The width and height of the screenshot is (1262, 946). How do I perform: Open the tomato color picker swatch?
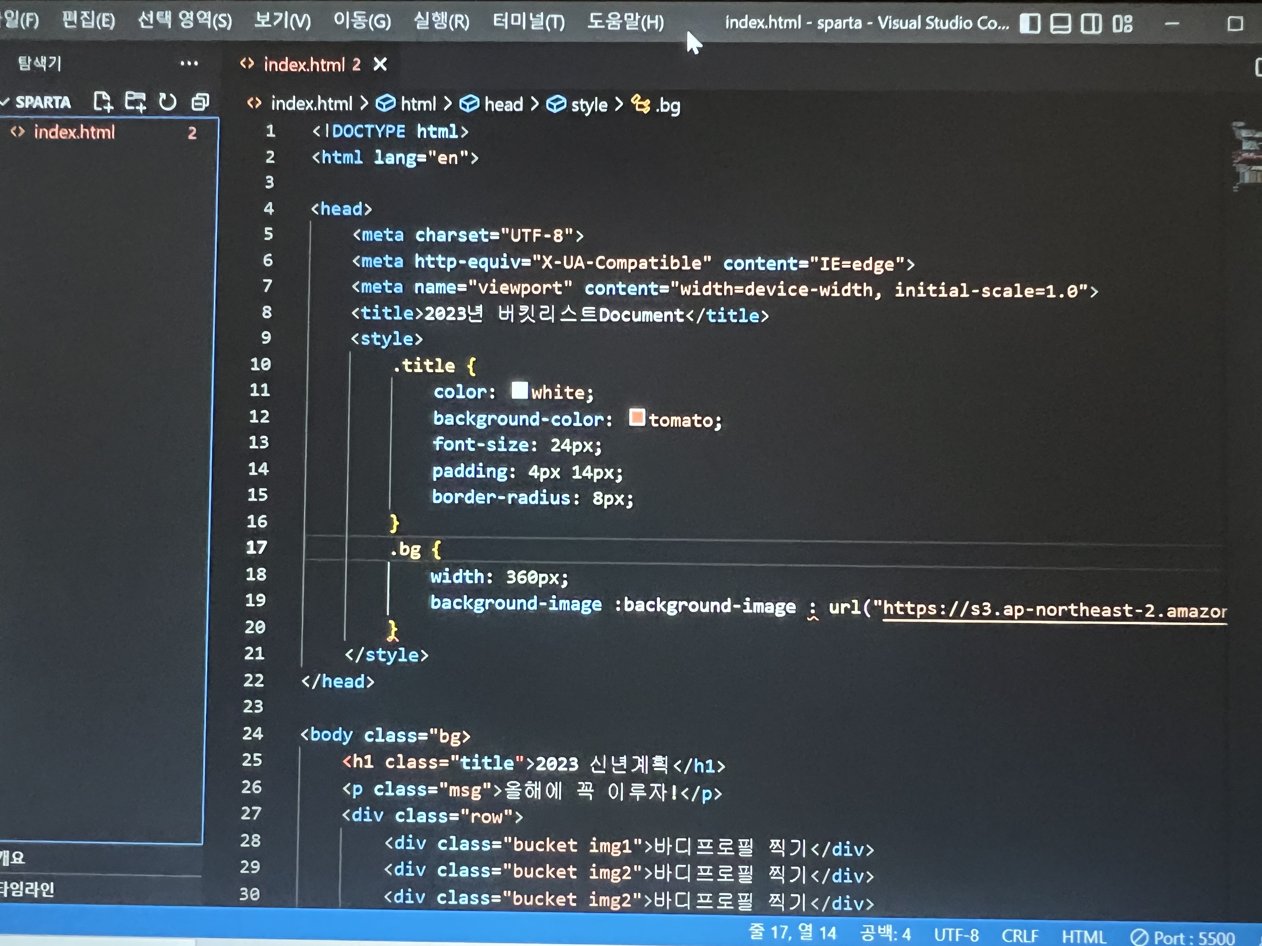coord(637,417)
